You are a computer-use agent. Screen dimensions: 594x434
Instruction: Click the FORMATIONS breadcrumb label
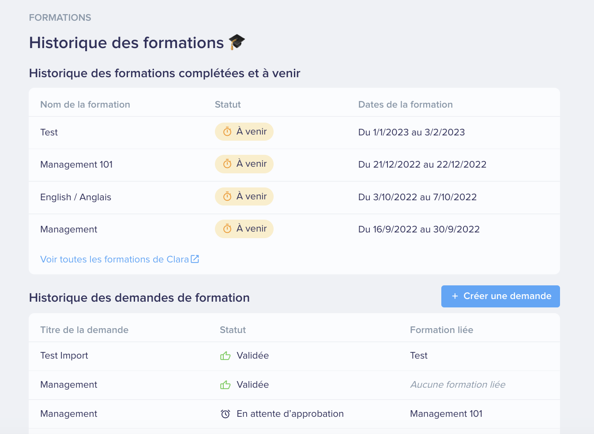[60, 18]
